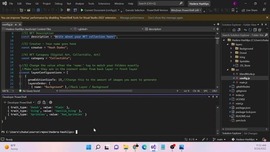This screenshot has width=270, height=152.
Task: Open the File menu
Action: point(11,3)
